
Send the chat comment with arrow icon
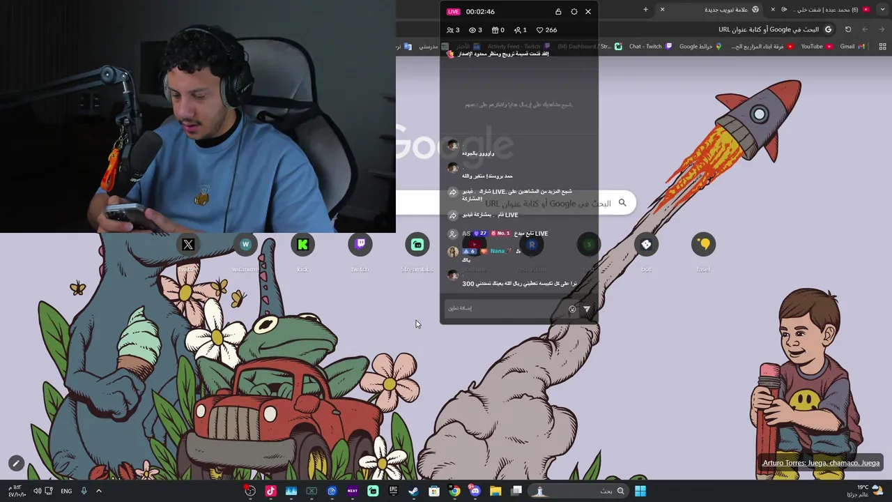pos(586,309)
